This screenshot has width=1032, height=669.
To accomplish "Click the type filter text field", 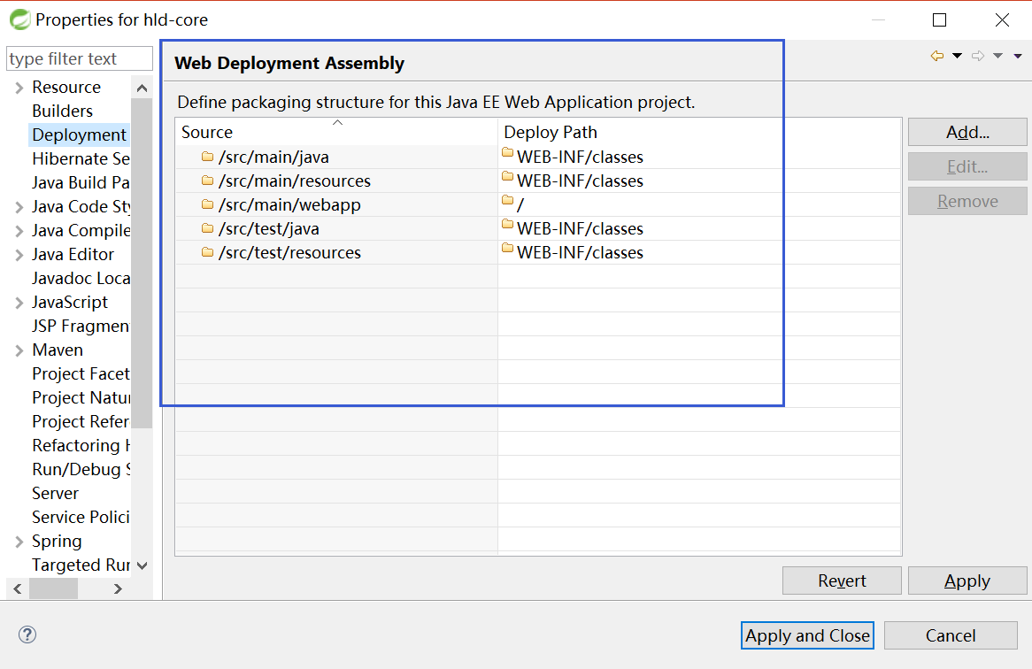I will coord(80,59).
